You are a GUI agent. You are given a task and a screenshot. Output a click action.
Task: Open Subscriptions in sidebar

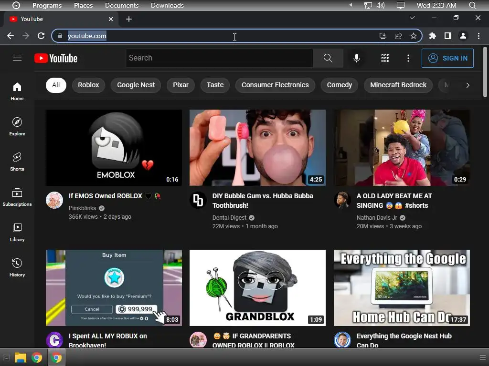click(x=17, y=197)
